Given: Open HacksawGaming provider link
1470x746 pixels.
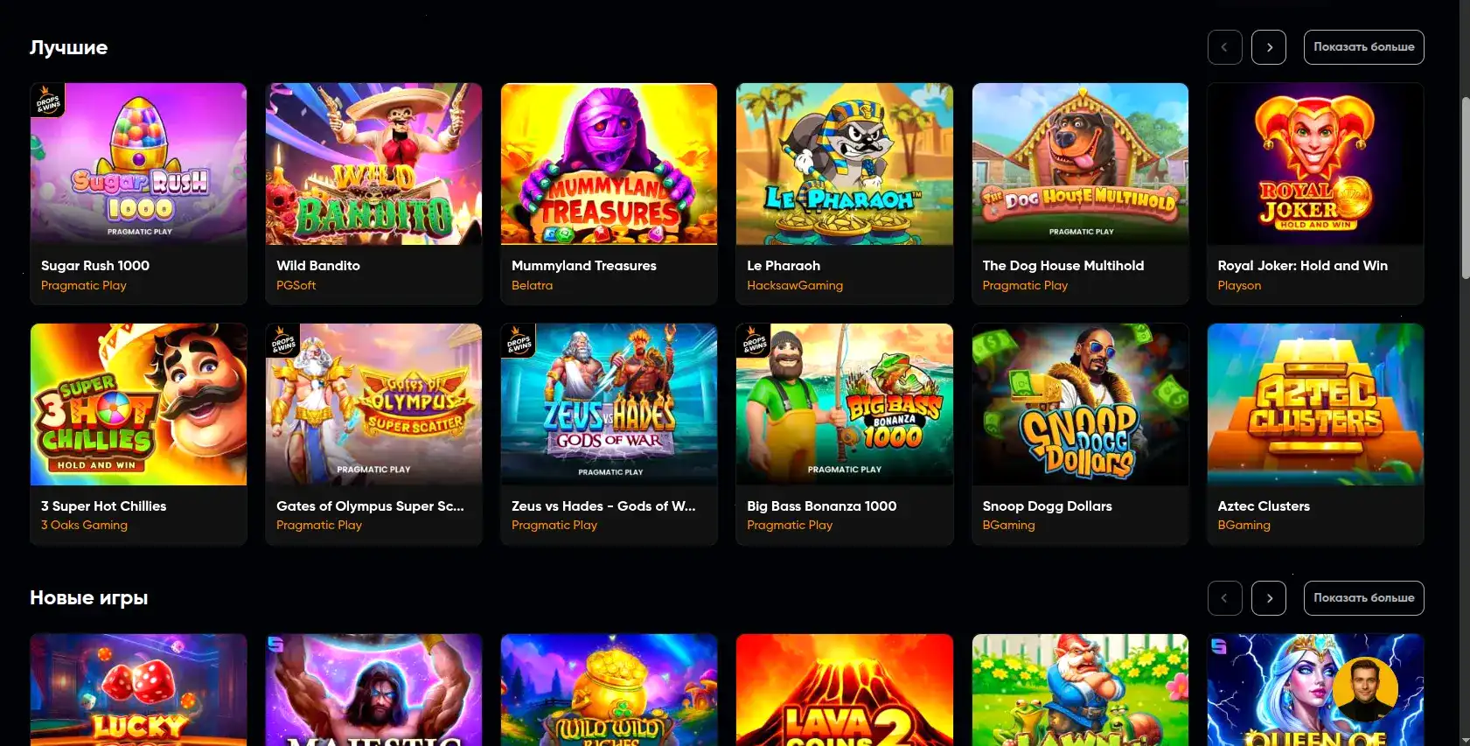Looking at the screenshot, I should point(795,285).
